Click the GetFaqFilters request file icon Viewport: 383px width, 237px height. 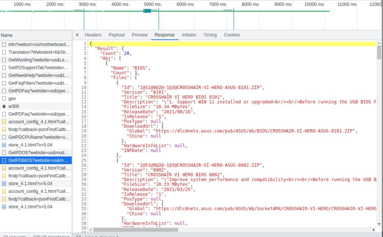pyautogui.click(x=4, y=83)
